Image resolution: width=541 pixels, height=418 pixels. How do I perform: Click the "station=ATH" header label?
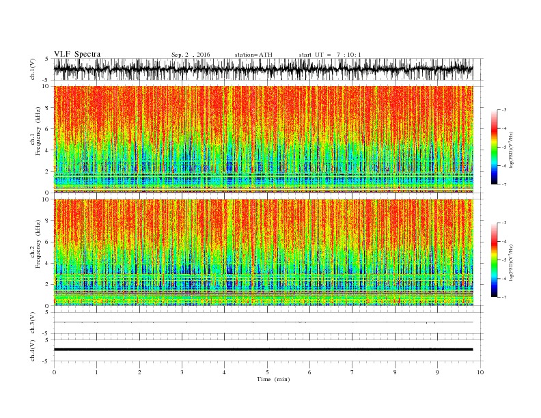[253, 55]
